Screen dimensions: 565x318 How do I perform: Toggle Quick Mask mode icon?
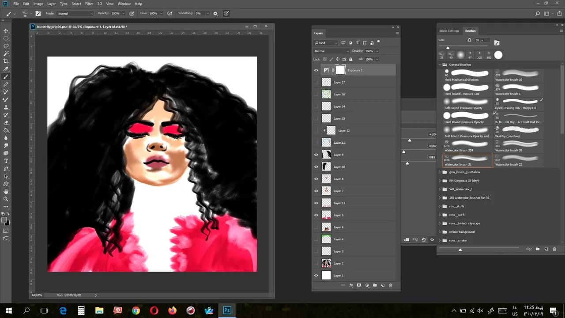click(x=6, y=231)
